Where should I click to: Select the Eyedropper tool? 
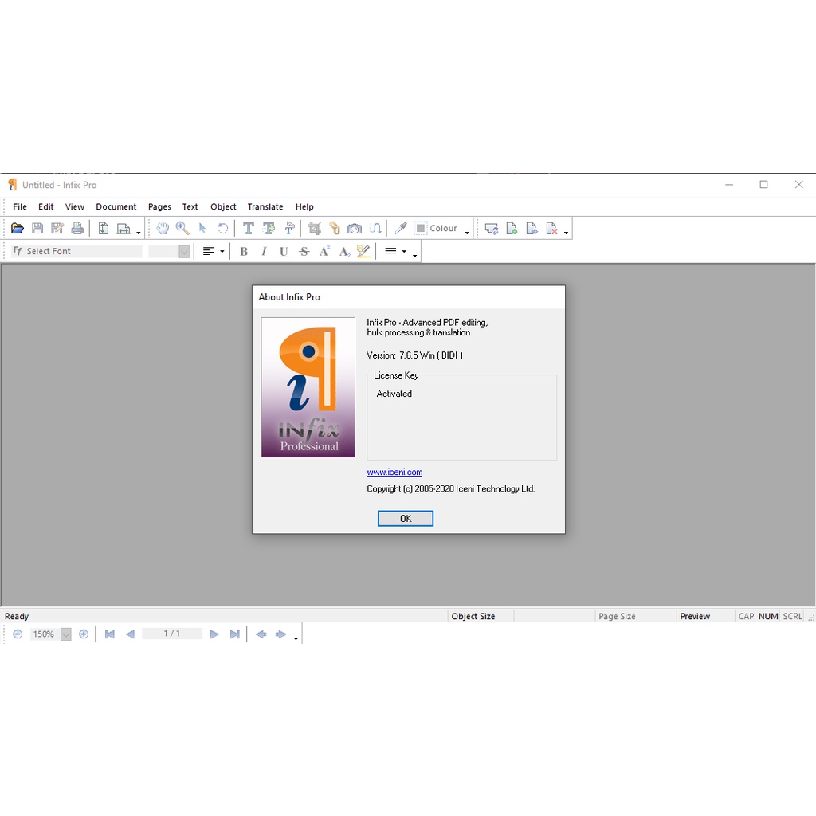(x=401, y=228)
